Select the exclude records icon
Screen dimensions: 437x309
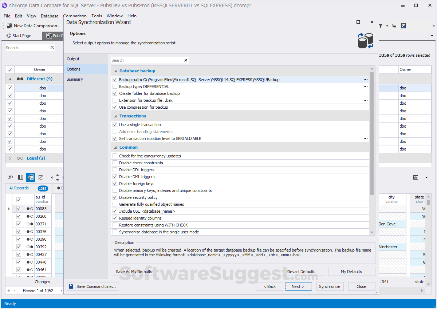click(x=41, y=177)
